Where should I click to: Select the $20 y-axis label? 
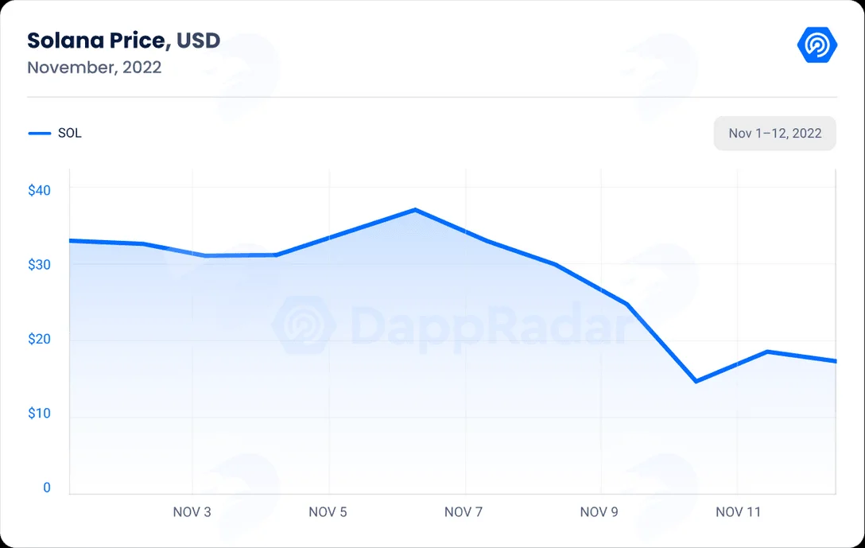pyautogui.click(x=39, y=339)
